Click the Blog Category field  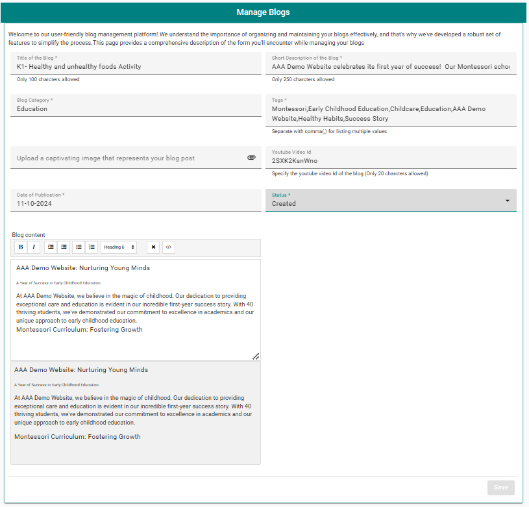coord(136,105)
